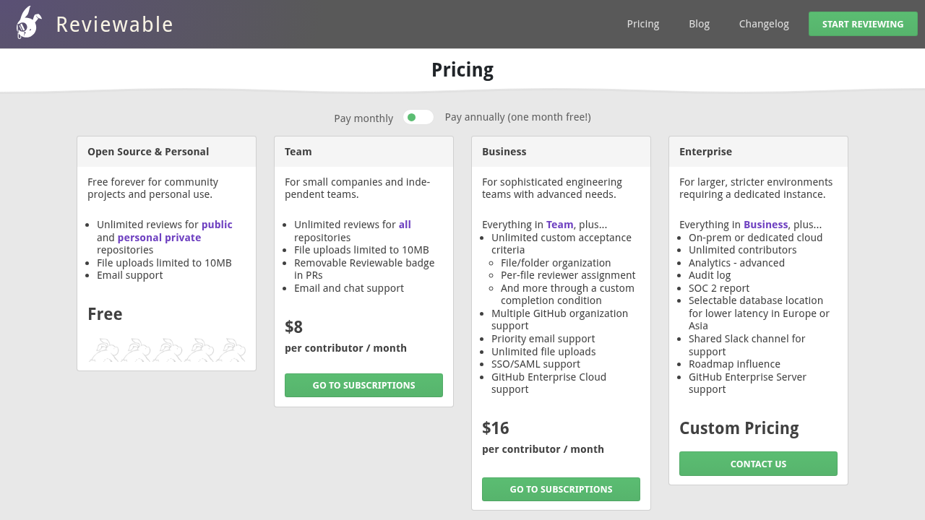Click "Free forever for community projects" description
Image resolution: width=925 pixels, height=520 pixels.
tap(152, 188)
